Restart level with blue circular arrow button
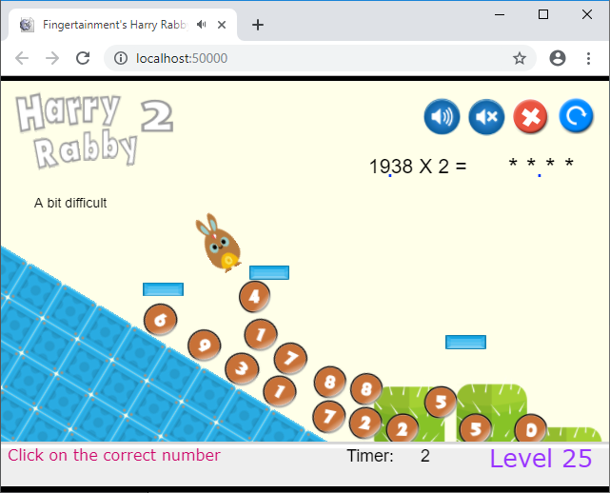610x493 pixels. tap(576, 117)
